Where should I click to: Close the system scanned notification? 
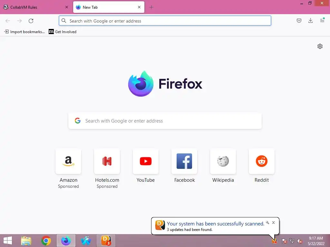point(273,223)
